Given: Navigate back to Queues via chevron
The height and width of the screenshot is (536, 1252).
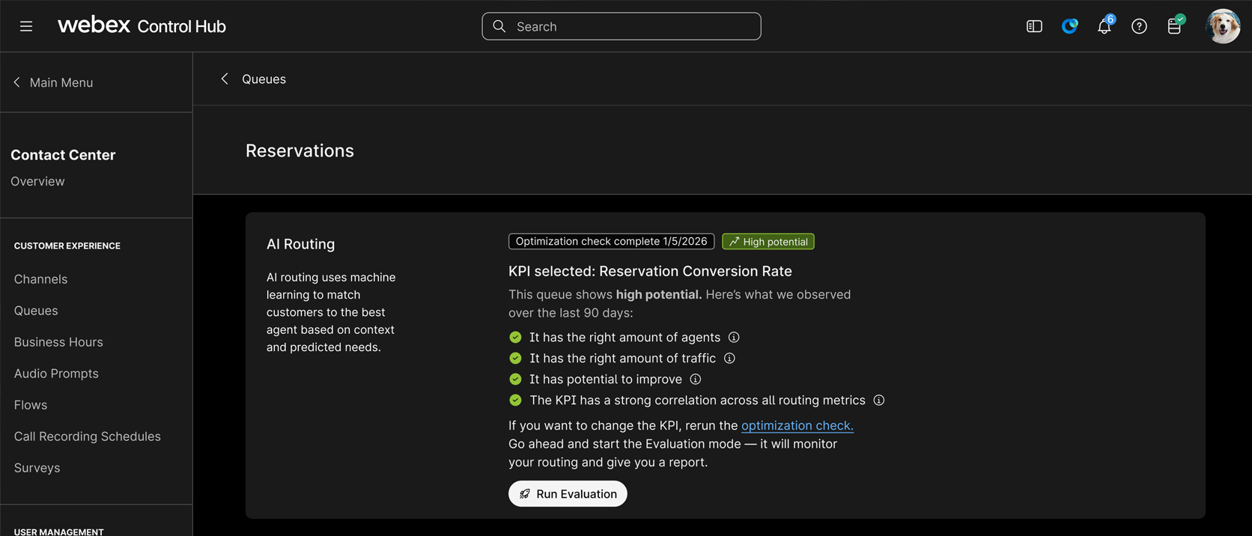Looking at the screenshot, I should point(225,79).
